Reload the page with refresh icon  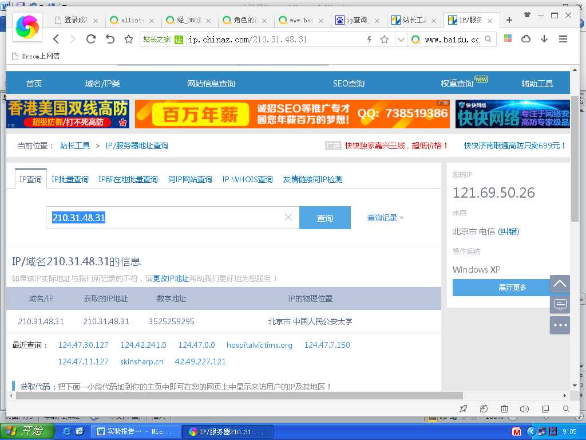[91, 39]
